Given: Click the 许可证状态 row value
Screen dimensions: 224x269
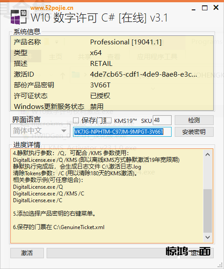Looking at the screenshot, I should coord(100,96).
